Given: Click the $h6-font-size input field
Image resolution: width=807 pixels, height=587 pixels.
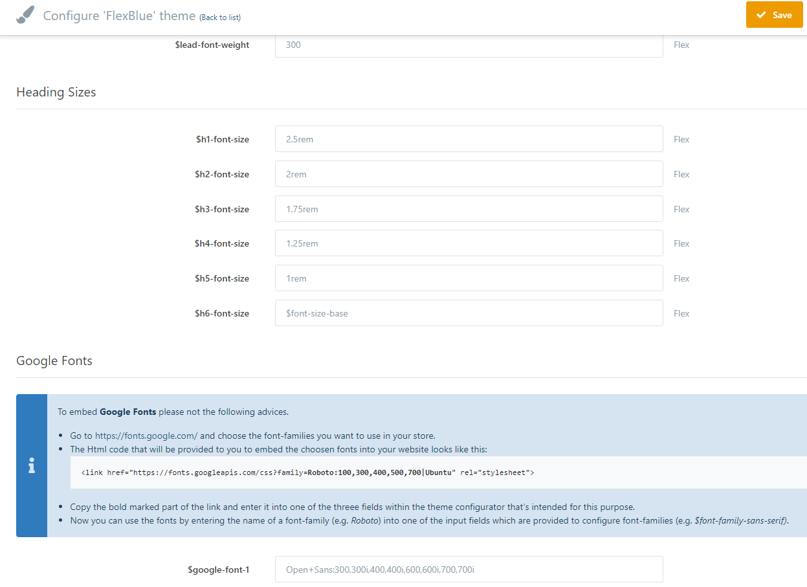Looking at the screenshot, I should click(469, 313).
